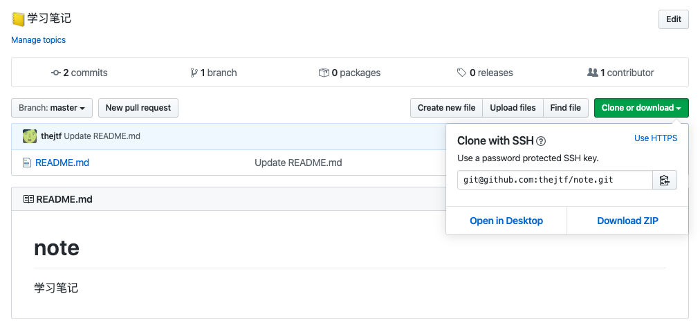Screen dimensions: 700x332
Task: Click Create new file button
Action: click(x=446, y=108)
